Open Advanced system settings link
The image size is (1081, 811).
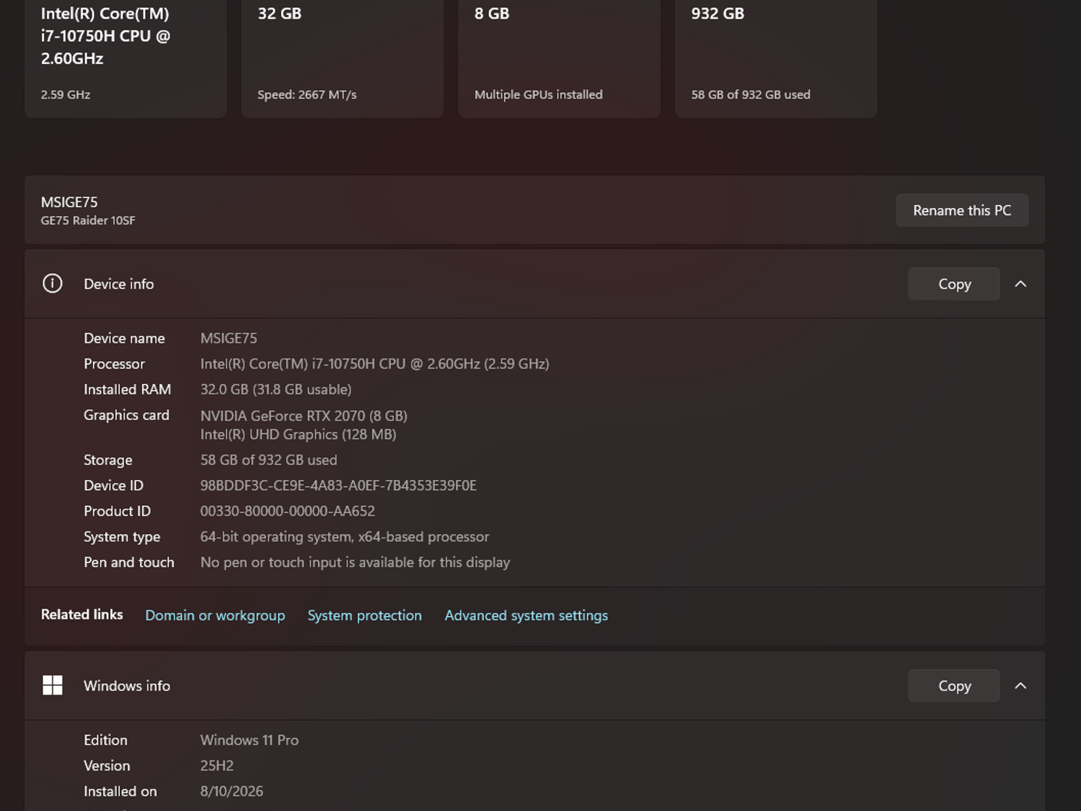tap(526, 616)
